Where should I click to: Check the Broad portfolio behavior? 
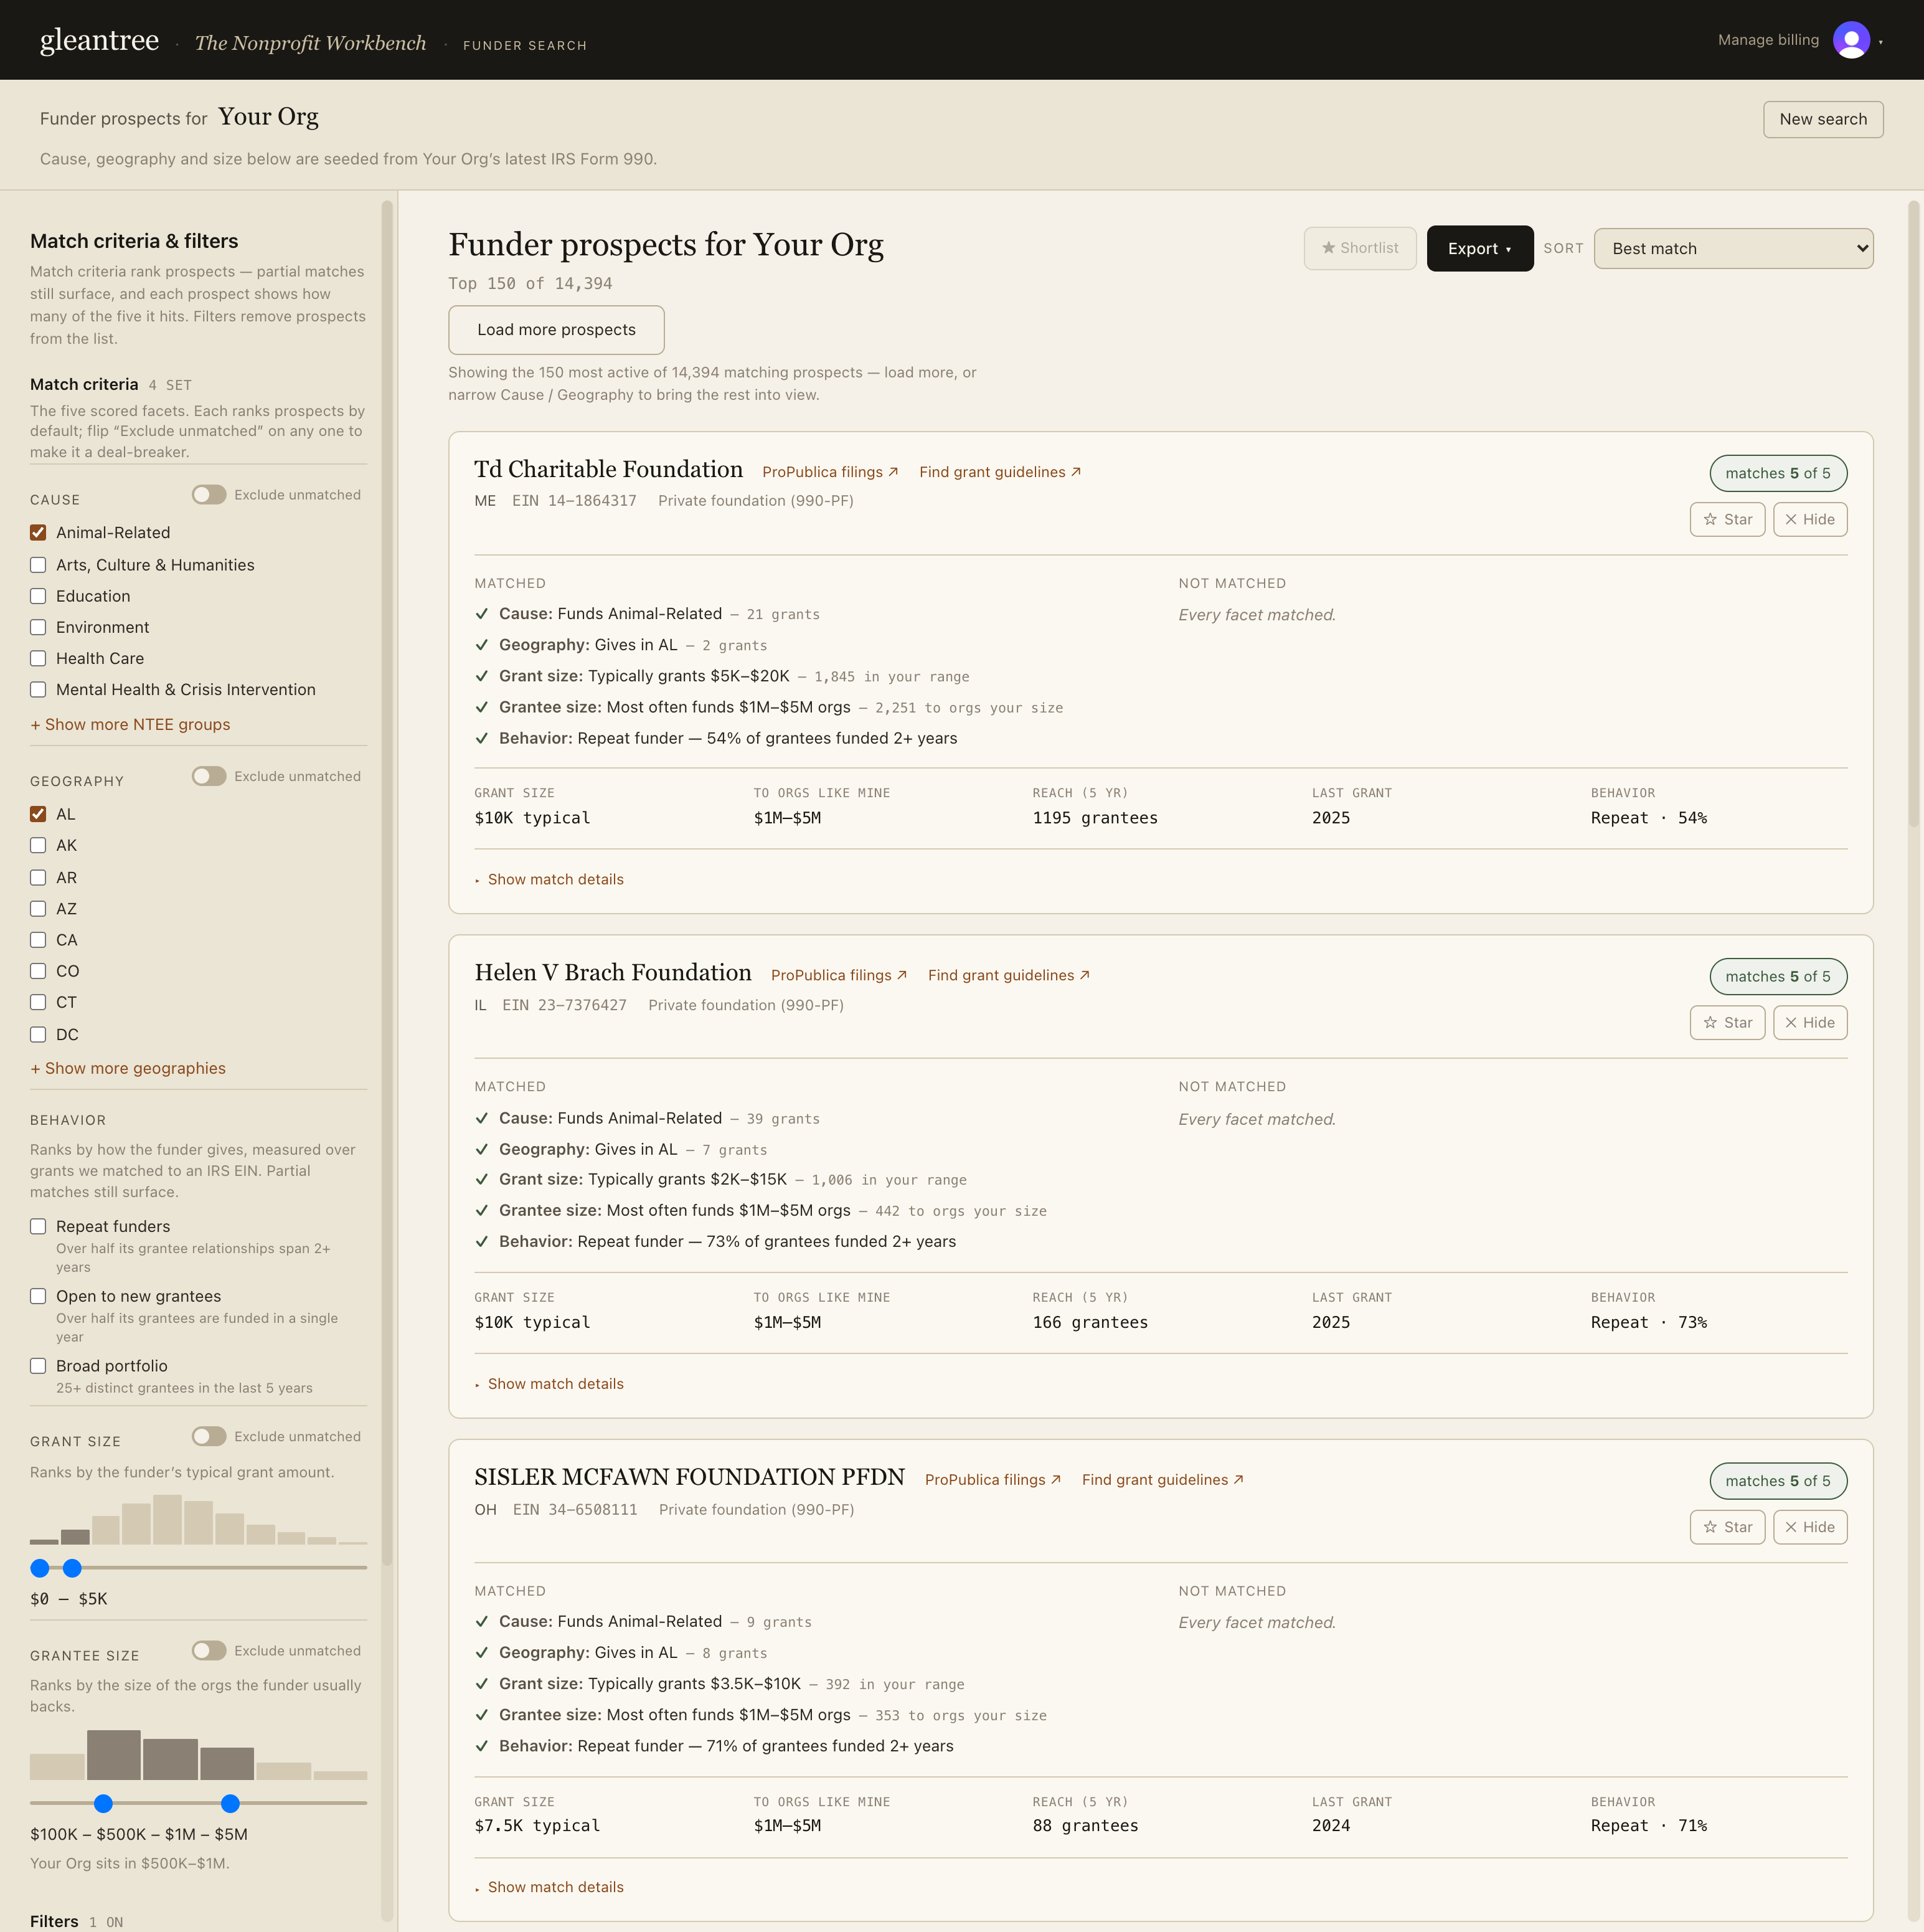(x=38, y=1366)
